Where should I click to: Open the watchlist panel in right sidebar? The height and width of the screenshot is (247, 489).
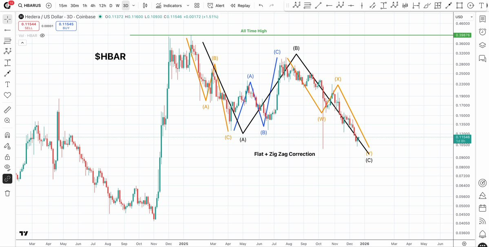click(x=482, y=19)
